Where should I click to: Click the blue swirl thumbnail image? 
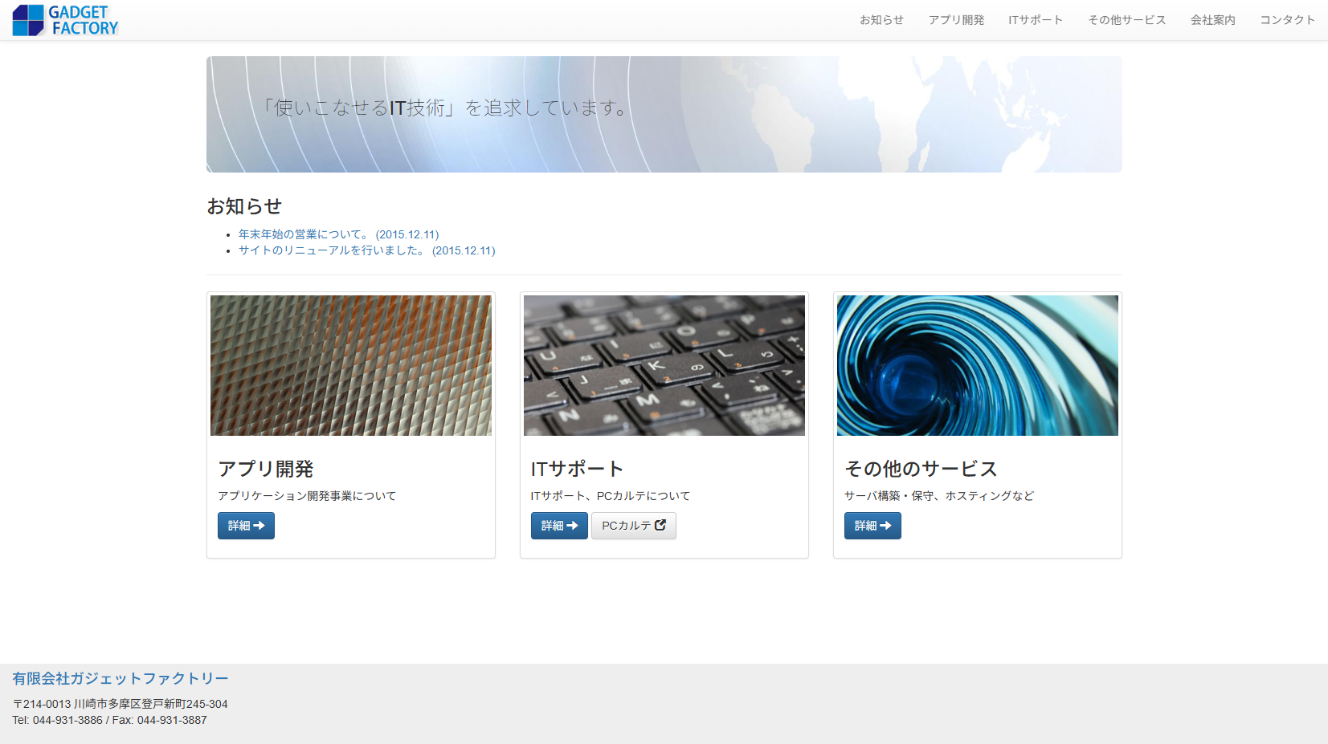[977, 365]
